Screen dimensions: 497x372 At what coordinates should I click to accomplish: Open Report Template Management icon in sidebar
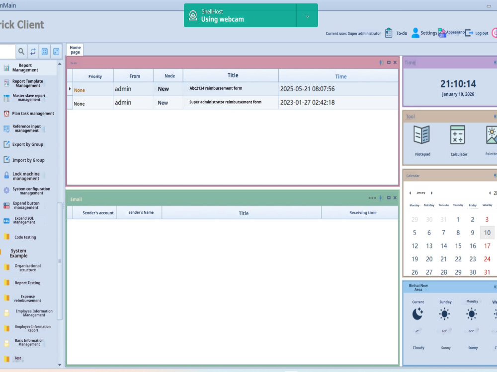(6, 83)
